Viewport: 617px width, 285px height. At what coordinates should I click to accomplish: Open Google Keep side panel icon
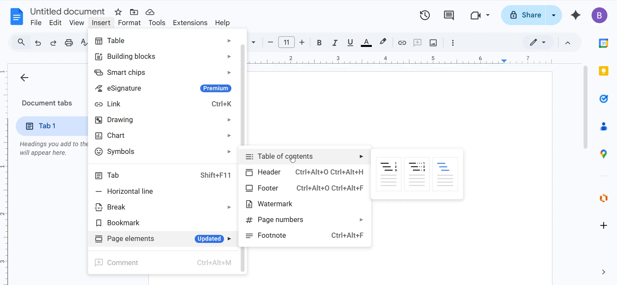(x=604, y=71)
